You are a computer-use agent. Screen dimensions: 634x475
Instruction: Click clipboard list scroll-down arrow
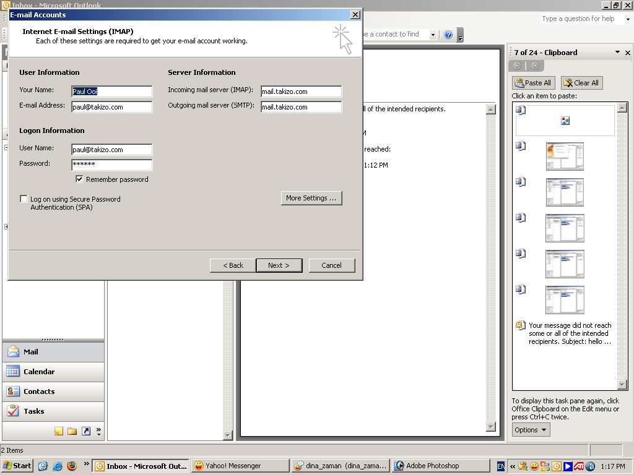click(623, 385)
